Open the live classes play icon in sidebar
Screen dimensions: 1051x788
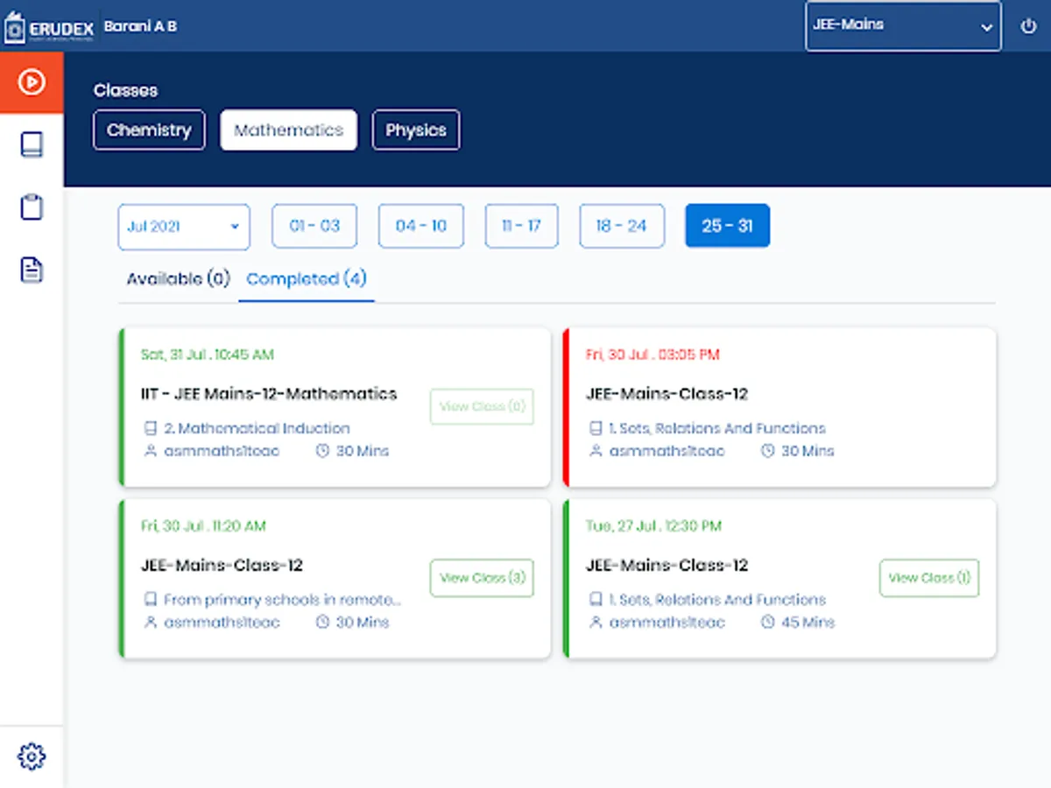point(32,82)
